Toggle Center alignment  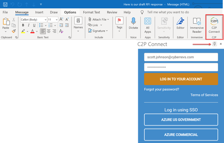[x=49, y=31]
